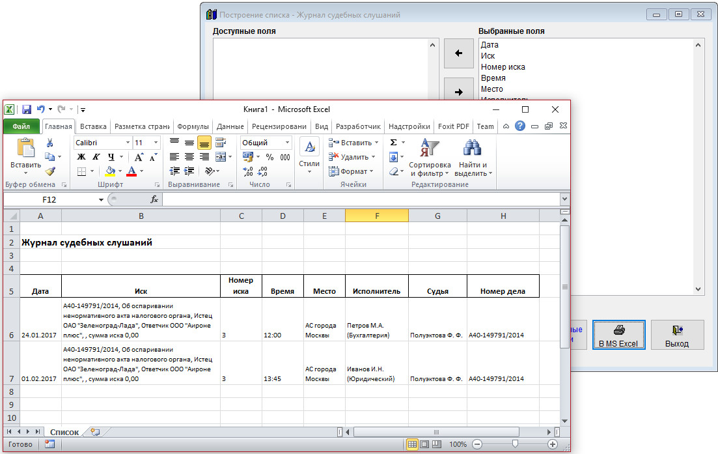Switch to Page Layout view in status bar
Viewport: 718px width, 454px height.
426,444
